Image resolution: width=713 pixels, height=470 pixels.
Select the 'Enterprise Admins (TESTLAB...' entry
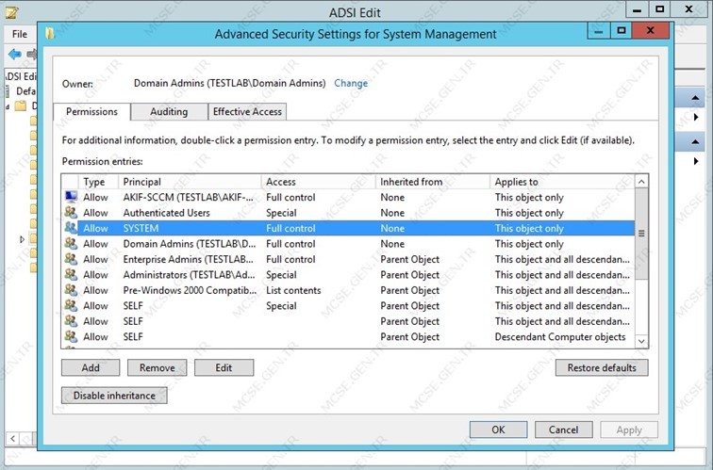click(x=349, y=259)
